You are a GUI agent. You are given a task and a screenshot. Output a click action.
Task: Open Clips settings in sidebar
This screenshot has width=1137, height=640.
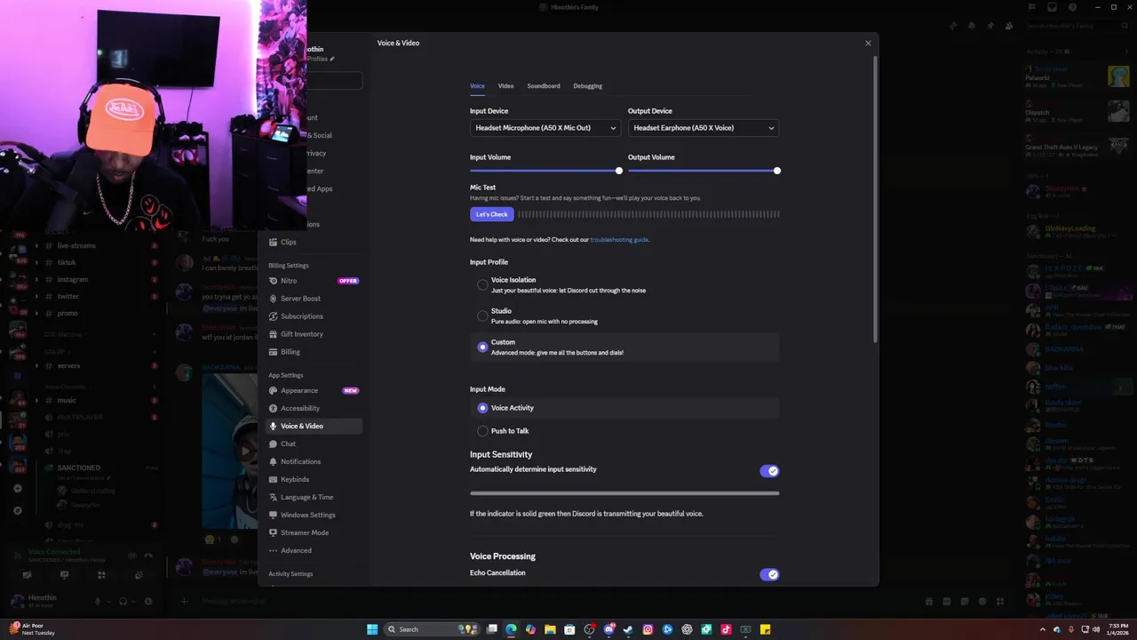click(314, 242)
